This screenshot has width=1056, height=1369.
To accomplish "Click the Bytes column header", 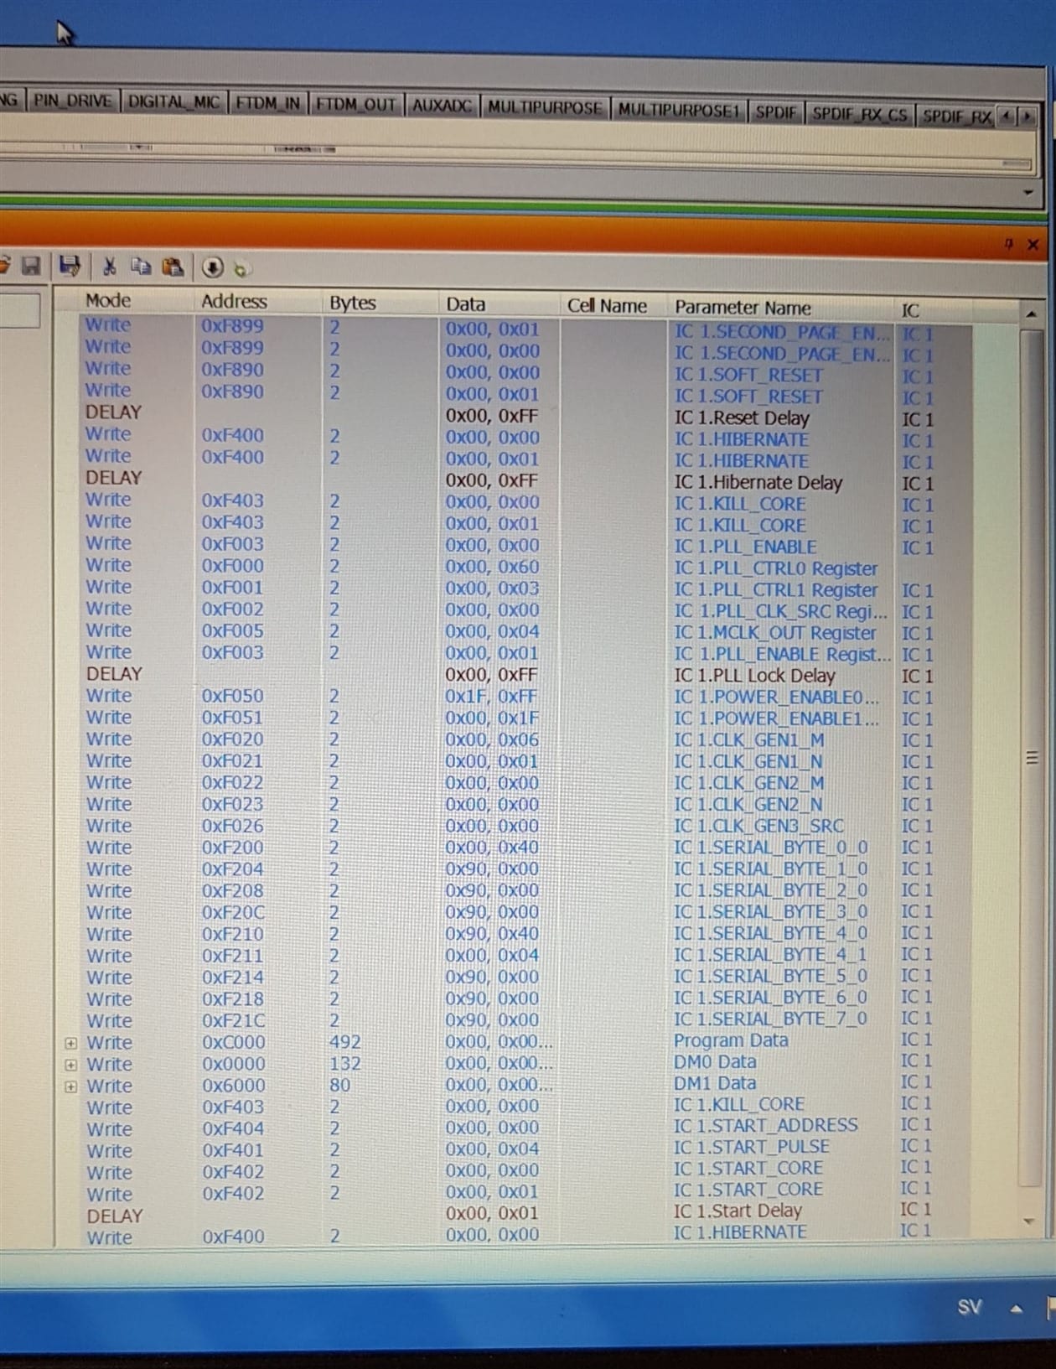I will 353,303.
